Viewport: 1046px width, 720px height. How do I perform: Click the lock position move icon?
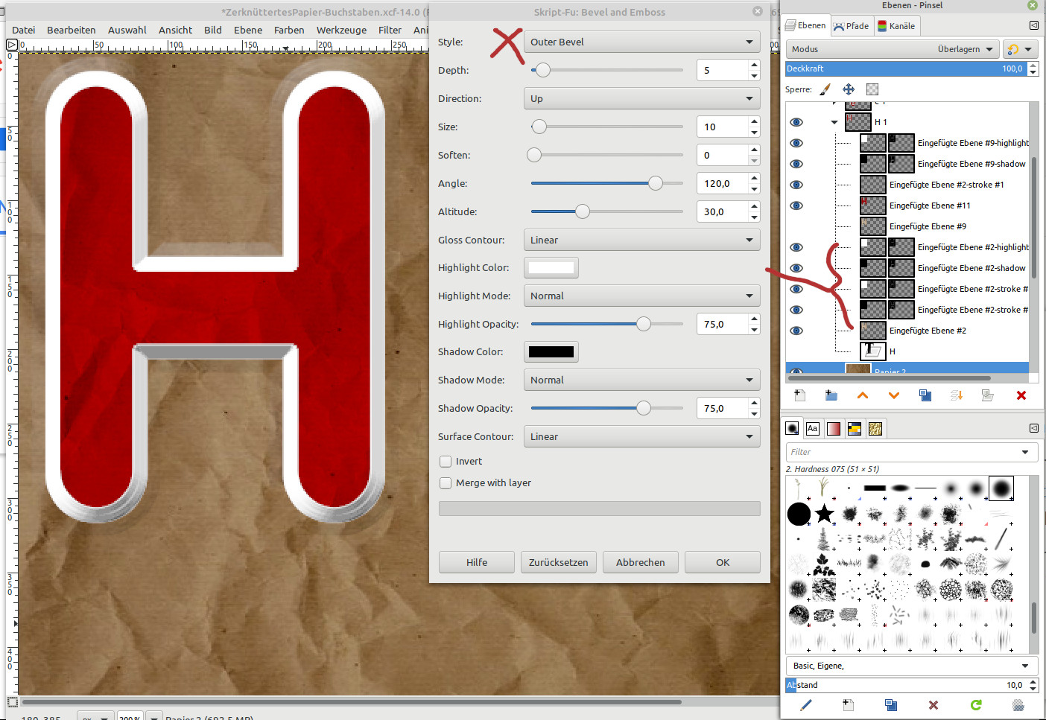point(849,89)
